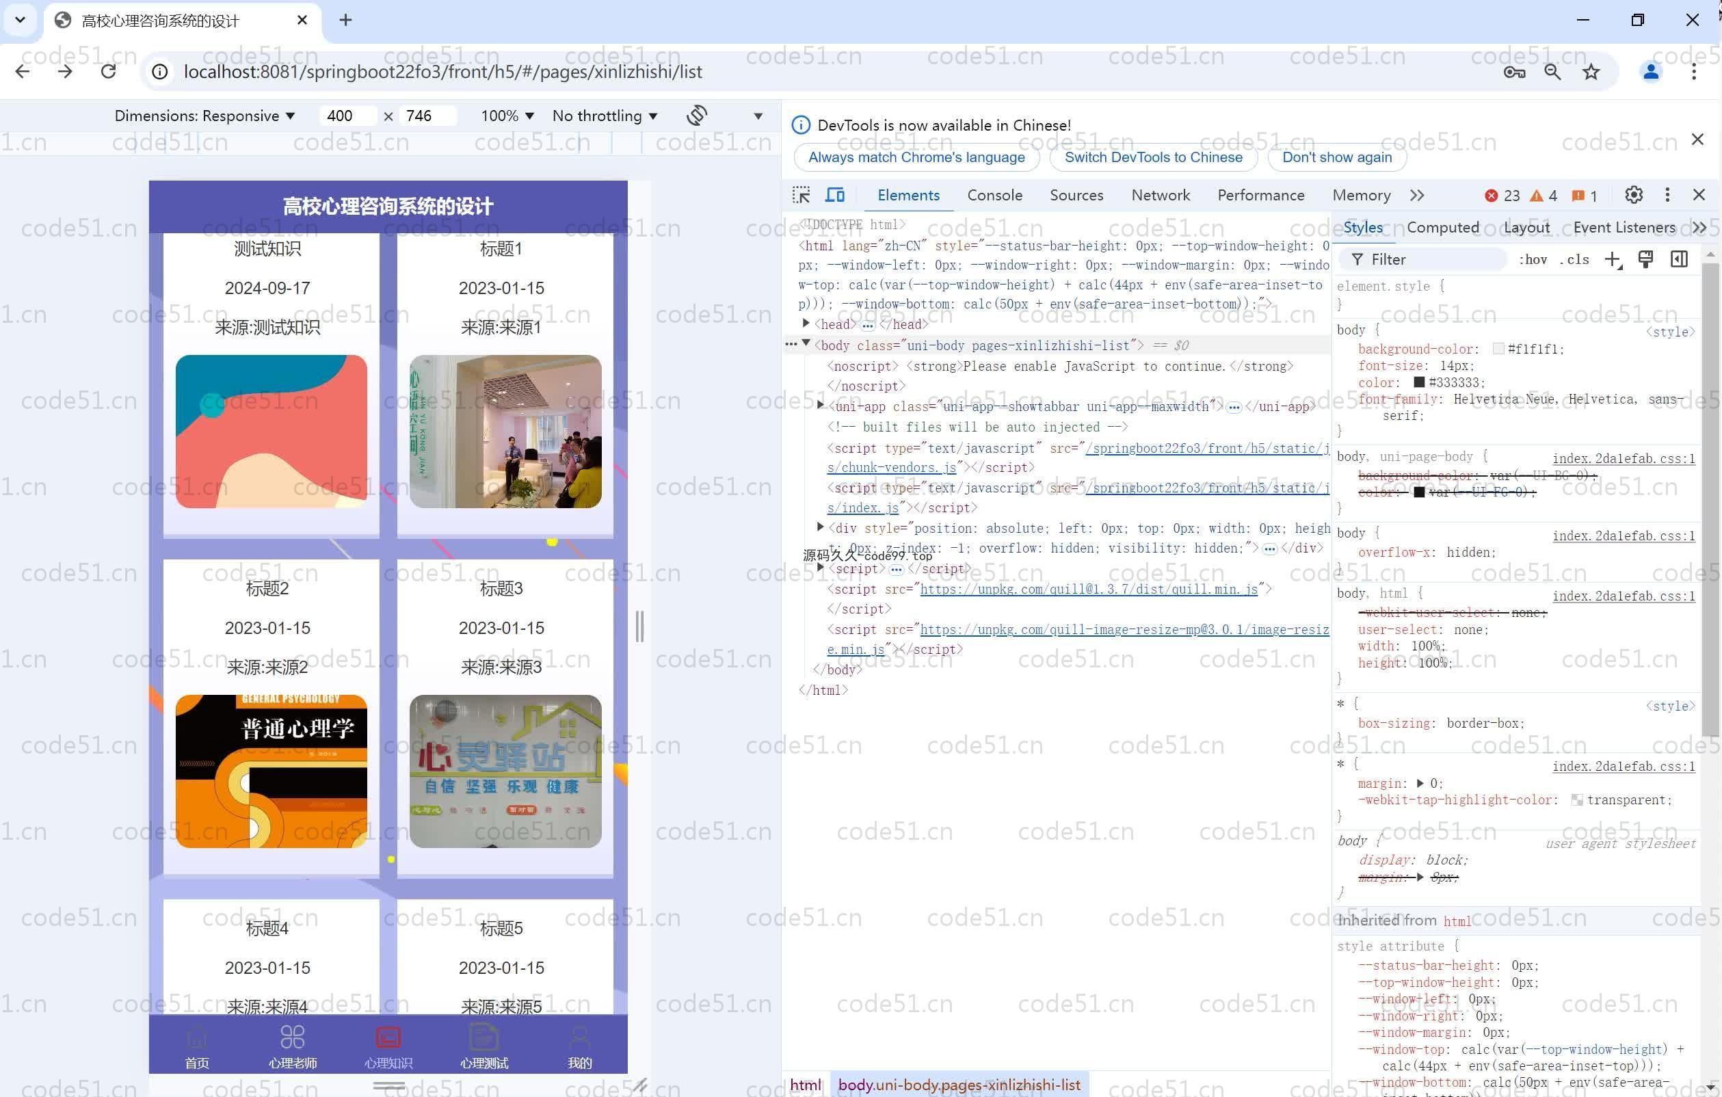The image size is (1722, 1097).
Task: Activate the inspect element picker
Action: (801, 195)
